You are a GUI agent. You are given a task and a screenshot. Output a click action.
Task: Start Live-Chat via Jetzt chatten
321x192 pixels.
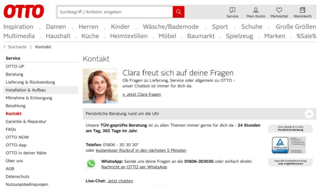(x=120, y=181)
